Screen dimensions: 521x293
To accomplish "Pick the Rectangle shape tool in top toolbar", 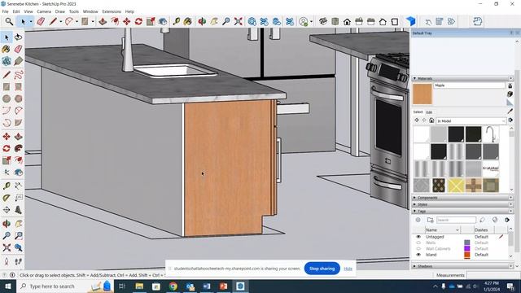I will coord(85,22).
